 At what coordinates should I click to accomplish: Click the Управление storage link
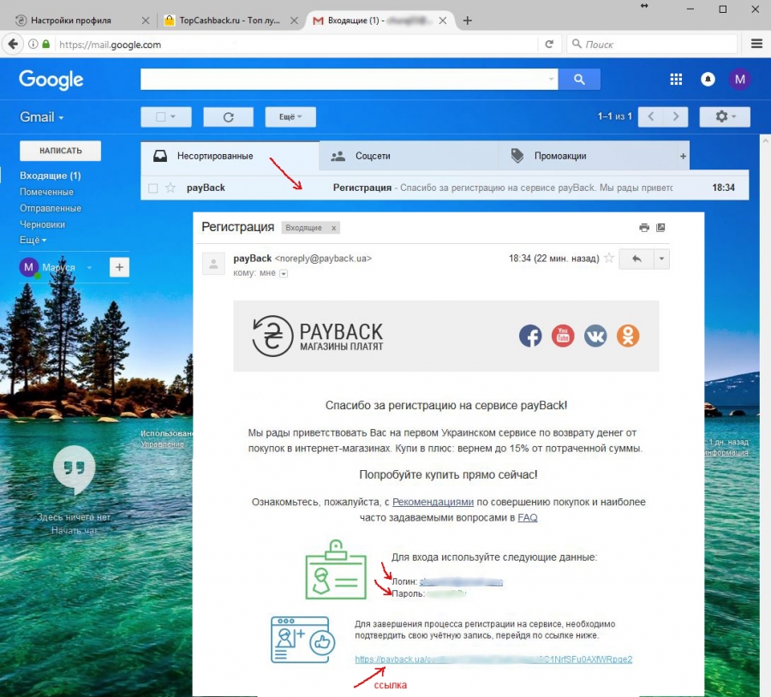pos(162,444)
